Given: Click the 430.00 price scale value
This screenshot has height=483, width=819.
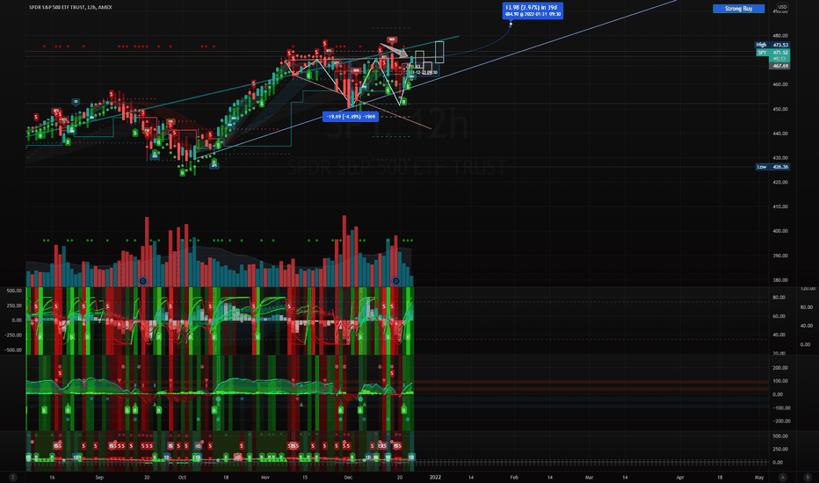Looking at the screenshot, I should pos(780,158).
